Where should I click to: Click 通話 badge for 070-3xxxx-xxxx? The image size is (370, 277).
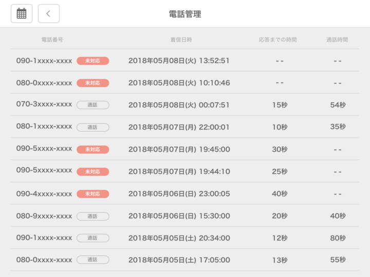pos(92,105)
